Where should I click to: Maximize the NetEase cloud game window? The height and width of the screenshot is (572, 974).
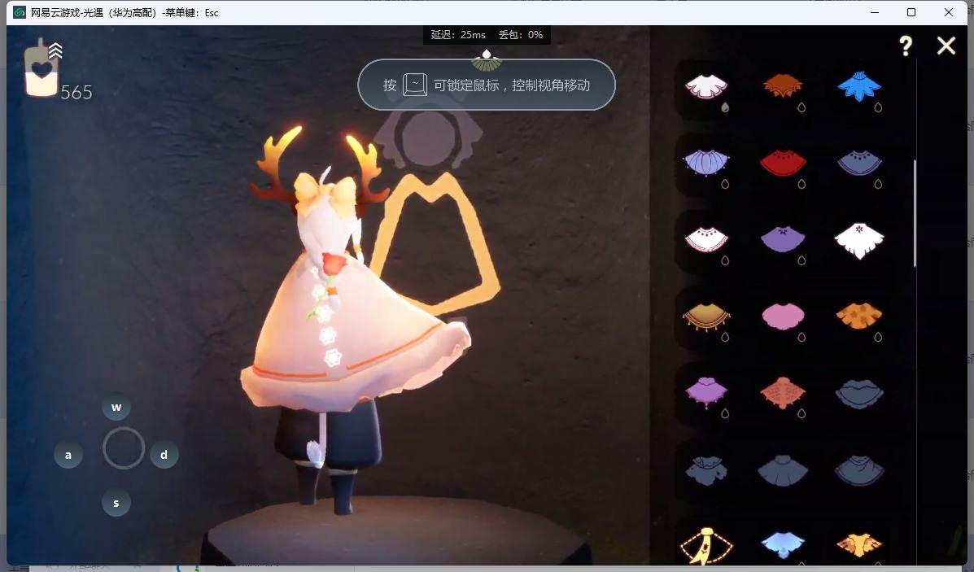911,12
